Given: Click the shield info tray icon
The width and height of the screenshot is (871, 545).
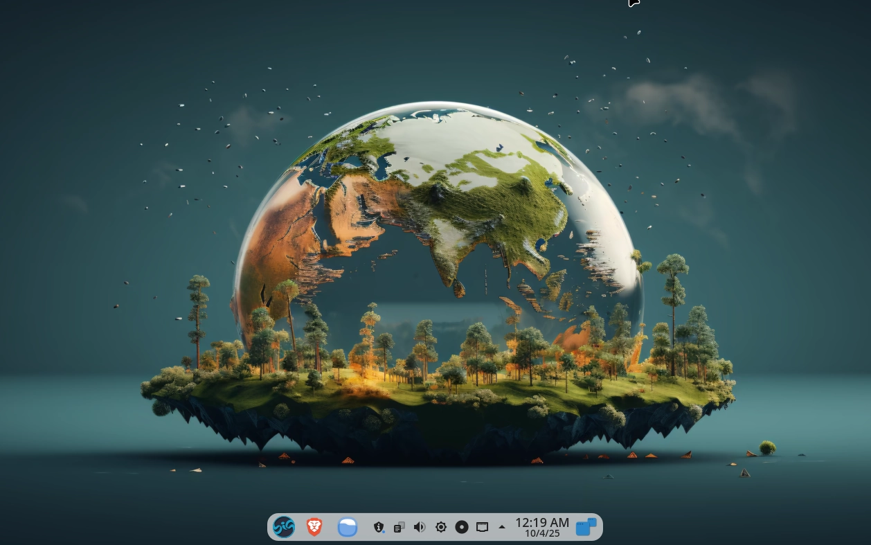Looking at the screenshot, I should tap(379, 527).
